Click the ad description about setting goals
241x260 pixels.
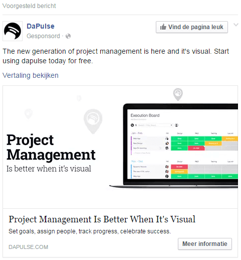click(90, 231)
